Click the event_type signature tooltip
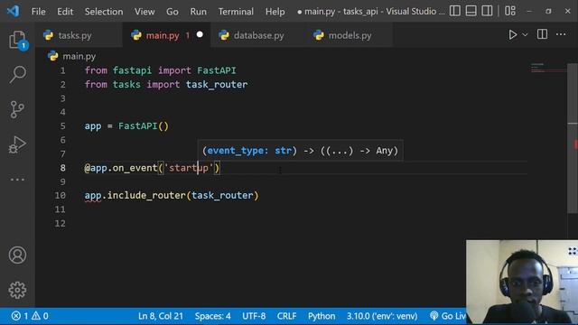Screen dimensions: 578x325 point(300,151)
